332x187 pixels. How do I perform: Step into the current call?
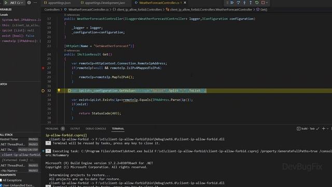click(x=244, y=3)
